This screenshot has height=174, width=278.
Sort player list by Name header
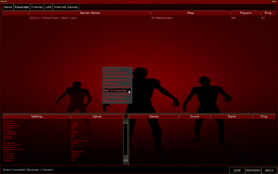coord(154,117)
